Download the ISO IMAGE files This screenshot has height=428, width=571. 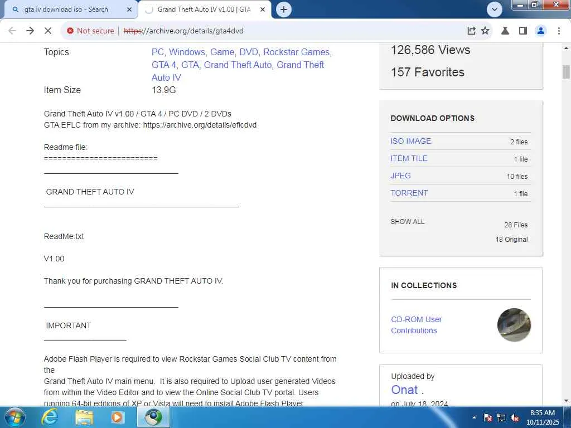[411, 141]
